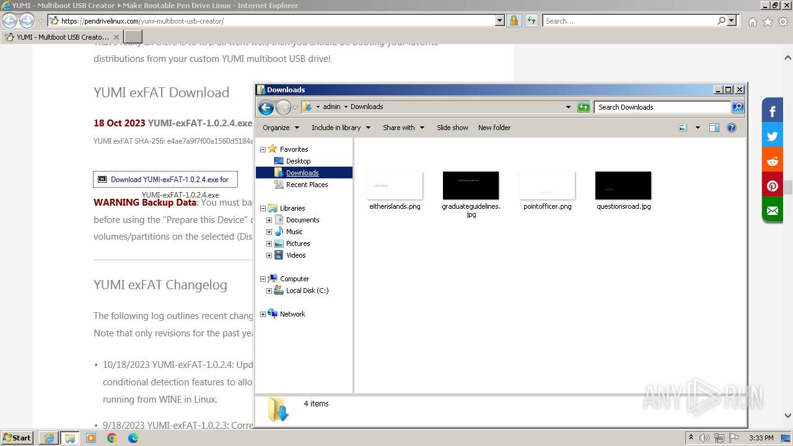Open IE search provider dropdown
The image size is (793, 446).
tap(732, 21)
